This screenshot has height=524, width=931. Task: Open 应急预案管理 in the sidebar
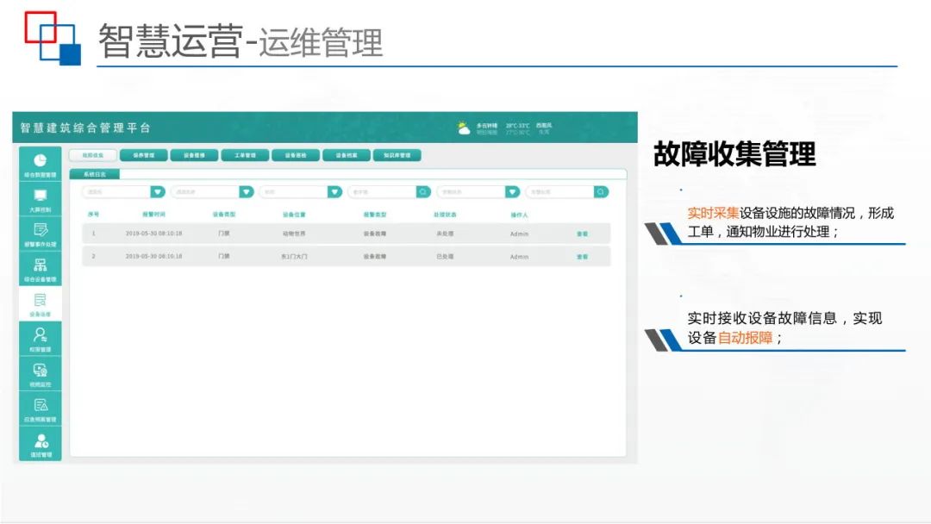(x=39, y=411)
